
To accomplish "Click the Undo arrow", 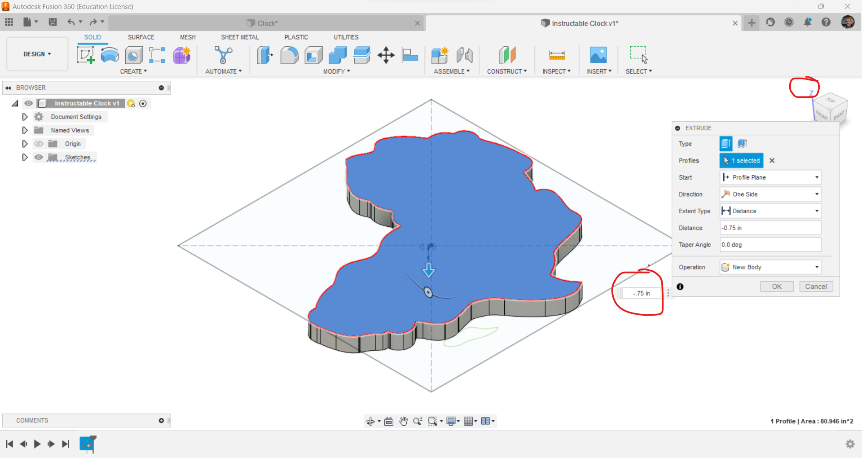I will (71, 22).
